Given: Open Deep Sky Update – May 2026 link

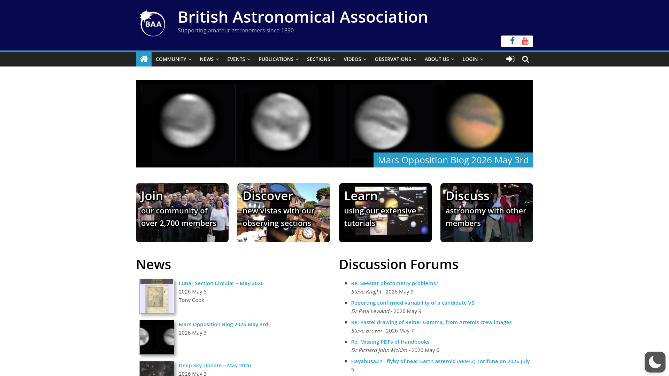Looking at the screenshot, I should (x=215, y=366).
